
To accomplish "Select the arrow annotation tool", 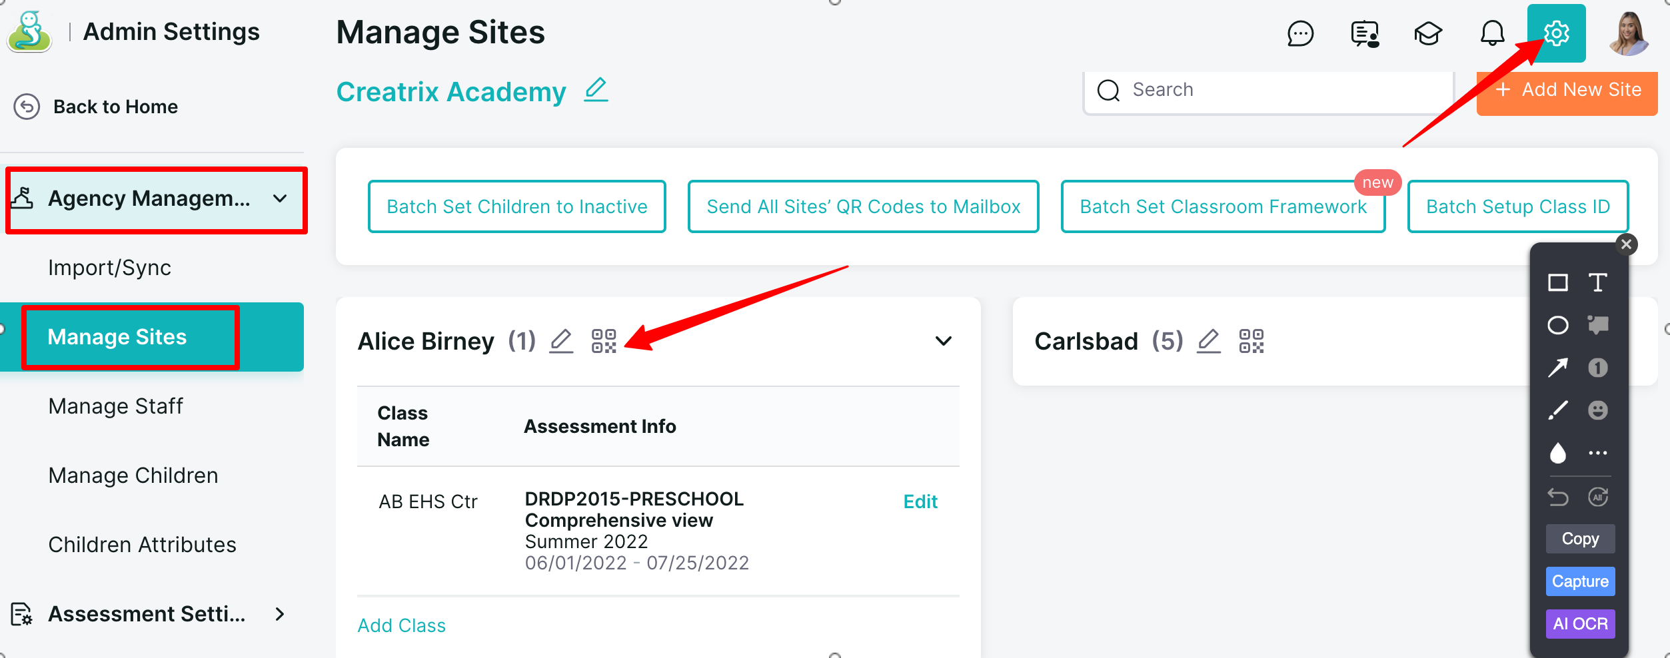I will [x=1557, y=368].
